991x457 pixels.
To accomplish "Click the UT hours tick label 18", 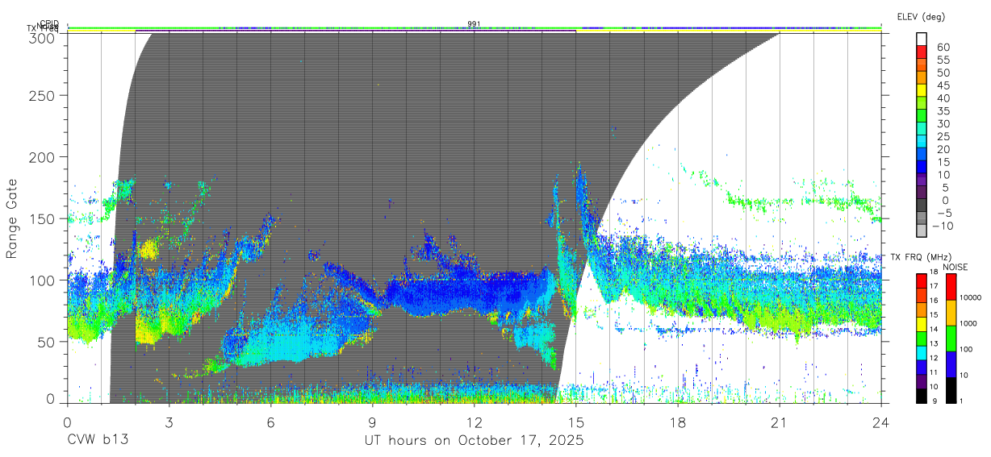I will [678, 422].
